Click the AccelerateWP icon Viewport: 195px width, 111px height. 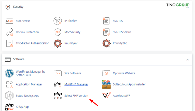click(x=106, y=95)
